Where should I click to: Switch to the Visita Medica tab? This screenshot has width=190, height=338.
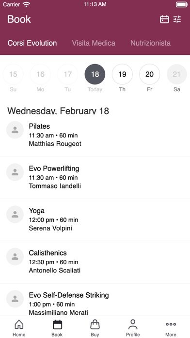(94, 43)
